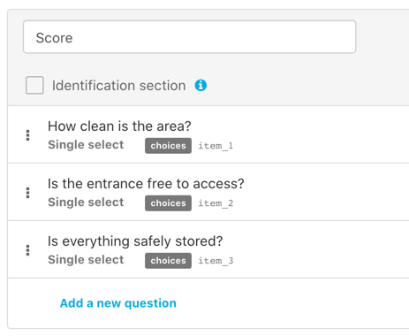Click the Add a new question link
This screenshot has width=409, height=336.
point(118,303)
